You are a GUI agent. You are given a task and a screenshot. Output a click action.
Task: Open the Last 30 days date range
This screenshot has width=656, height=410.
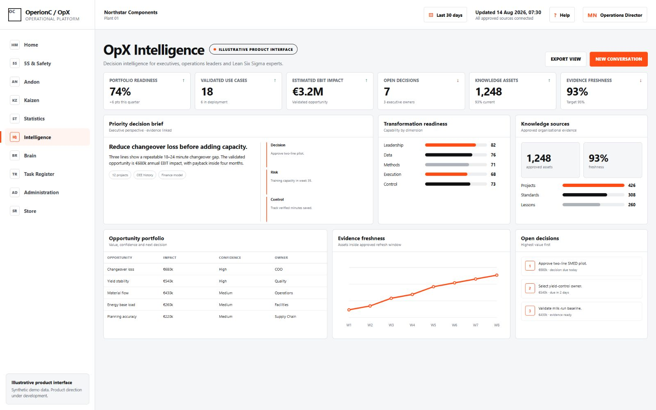coord(445,15)
